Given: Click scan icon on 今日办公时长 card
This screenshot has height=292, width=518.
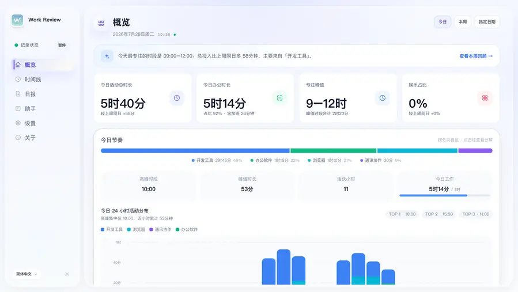Looking at the screenshot, I should coord(279,98).
